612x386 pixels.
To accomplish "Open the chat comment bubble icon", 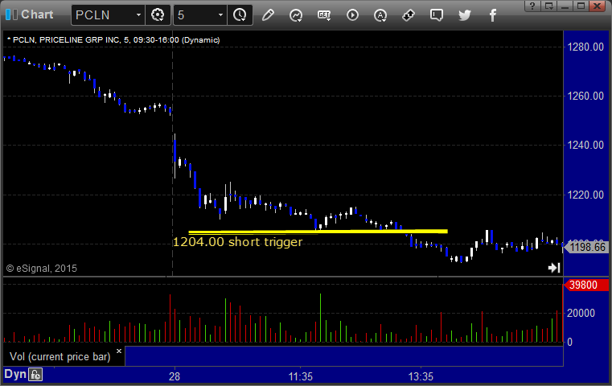I will click(437, 15).
